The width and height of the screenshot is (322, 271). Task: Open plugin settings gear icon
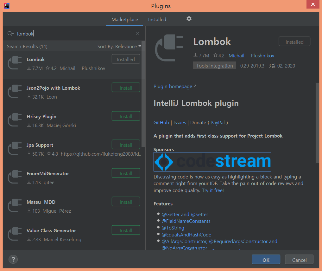[189, 19]
